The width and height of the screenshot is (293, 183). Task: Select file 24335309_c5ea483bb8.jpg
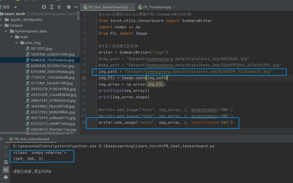tap(54, 95)
